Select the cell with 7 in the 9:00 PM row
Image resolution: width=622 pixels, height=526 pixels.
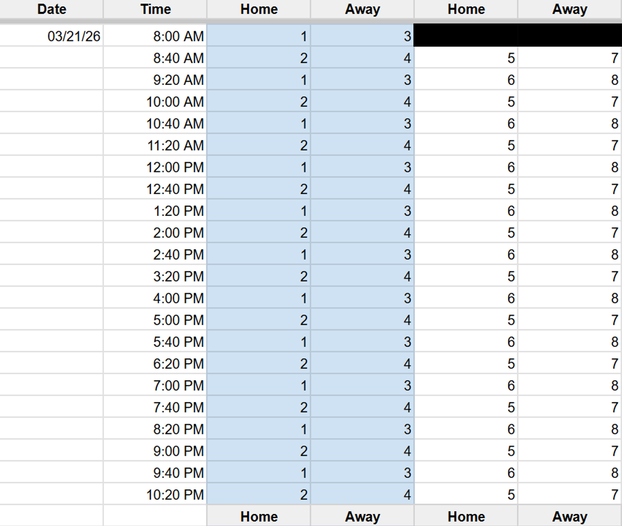tap(569, 451)
